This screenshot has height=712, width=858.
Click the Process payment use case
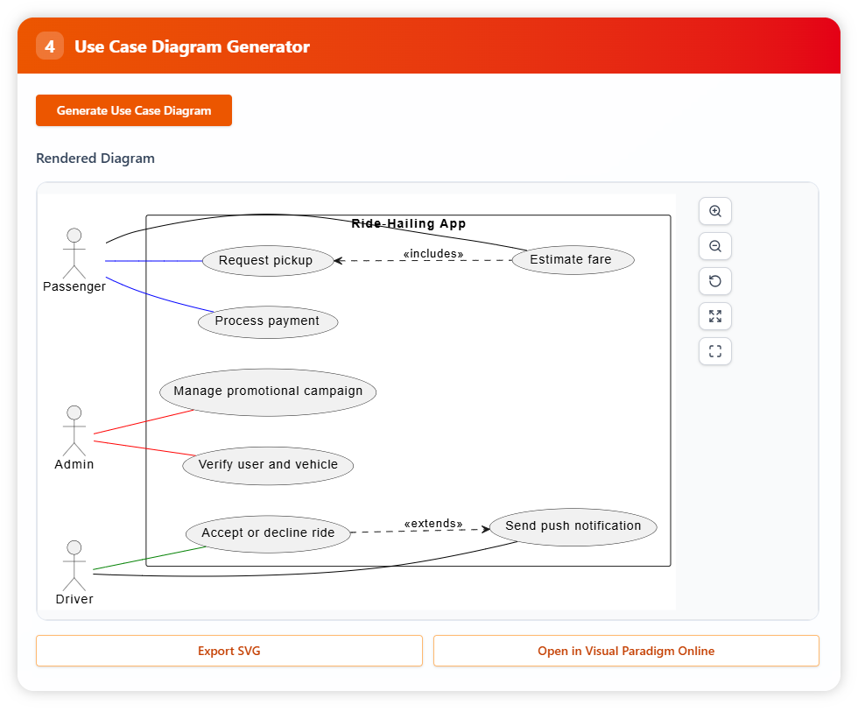click(x=267, y=321)
